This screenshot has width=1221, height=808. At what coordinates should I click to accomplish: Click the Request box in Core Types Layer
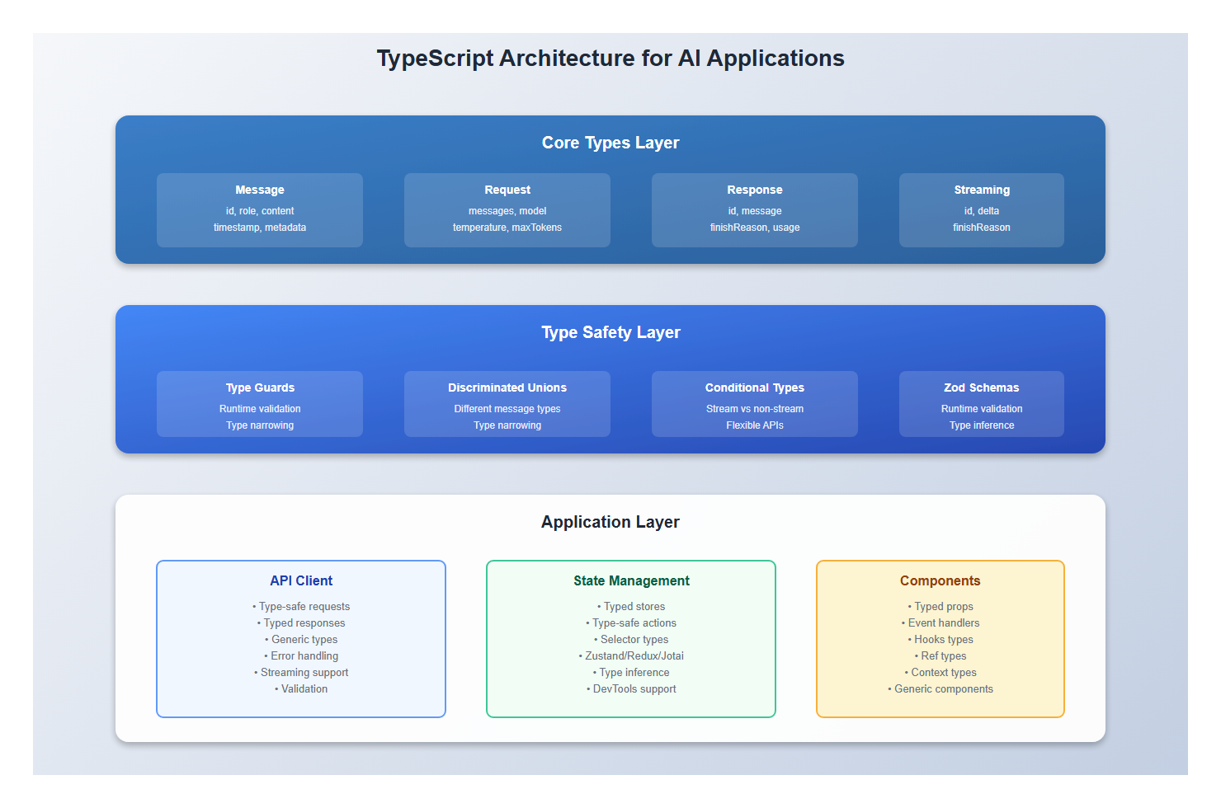[x=507, y=209]
